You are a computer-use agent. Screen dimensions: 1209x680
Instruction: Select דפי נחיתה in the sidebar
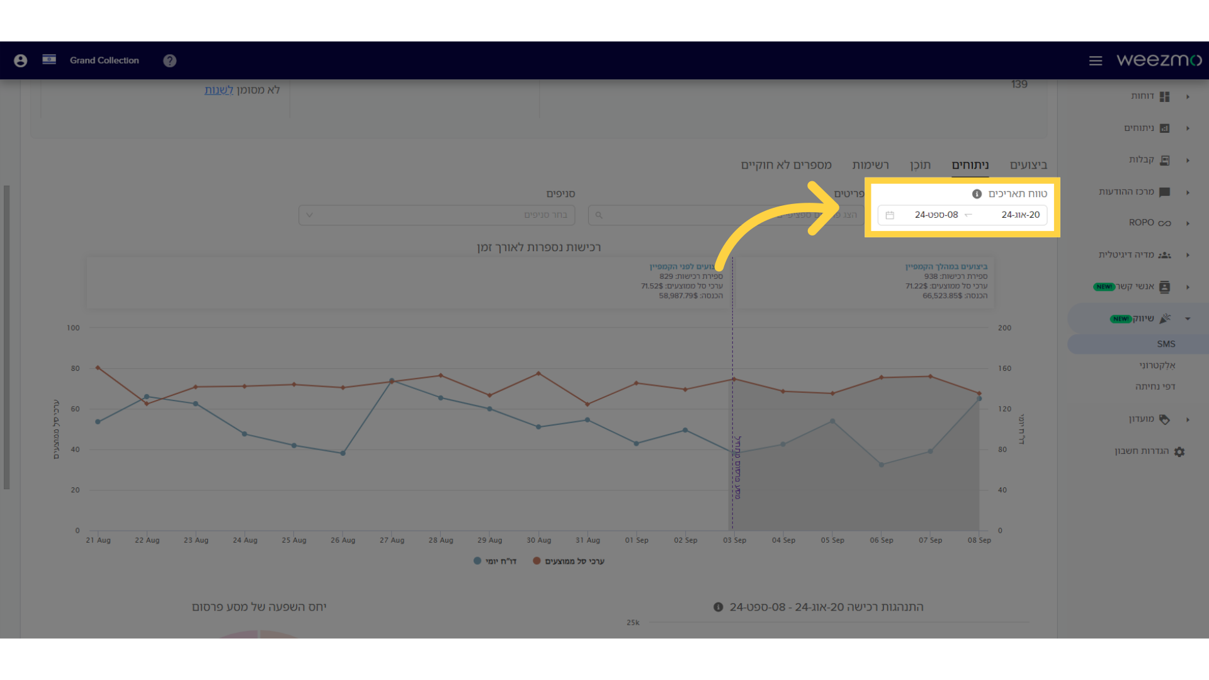click(1155, 387)
